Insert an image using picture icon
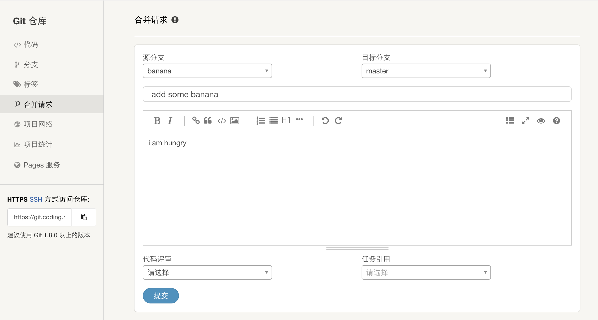 (x=235, y=121)
